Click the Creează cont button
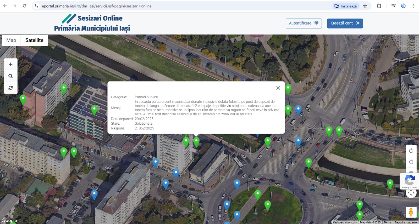 (345, 23)
